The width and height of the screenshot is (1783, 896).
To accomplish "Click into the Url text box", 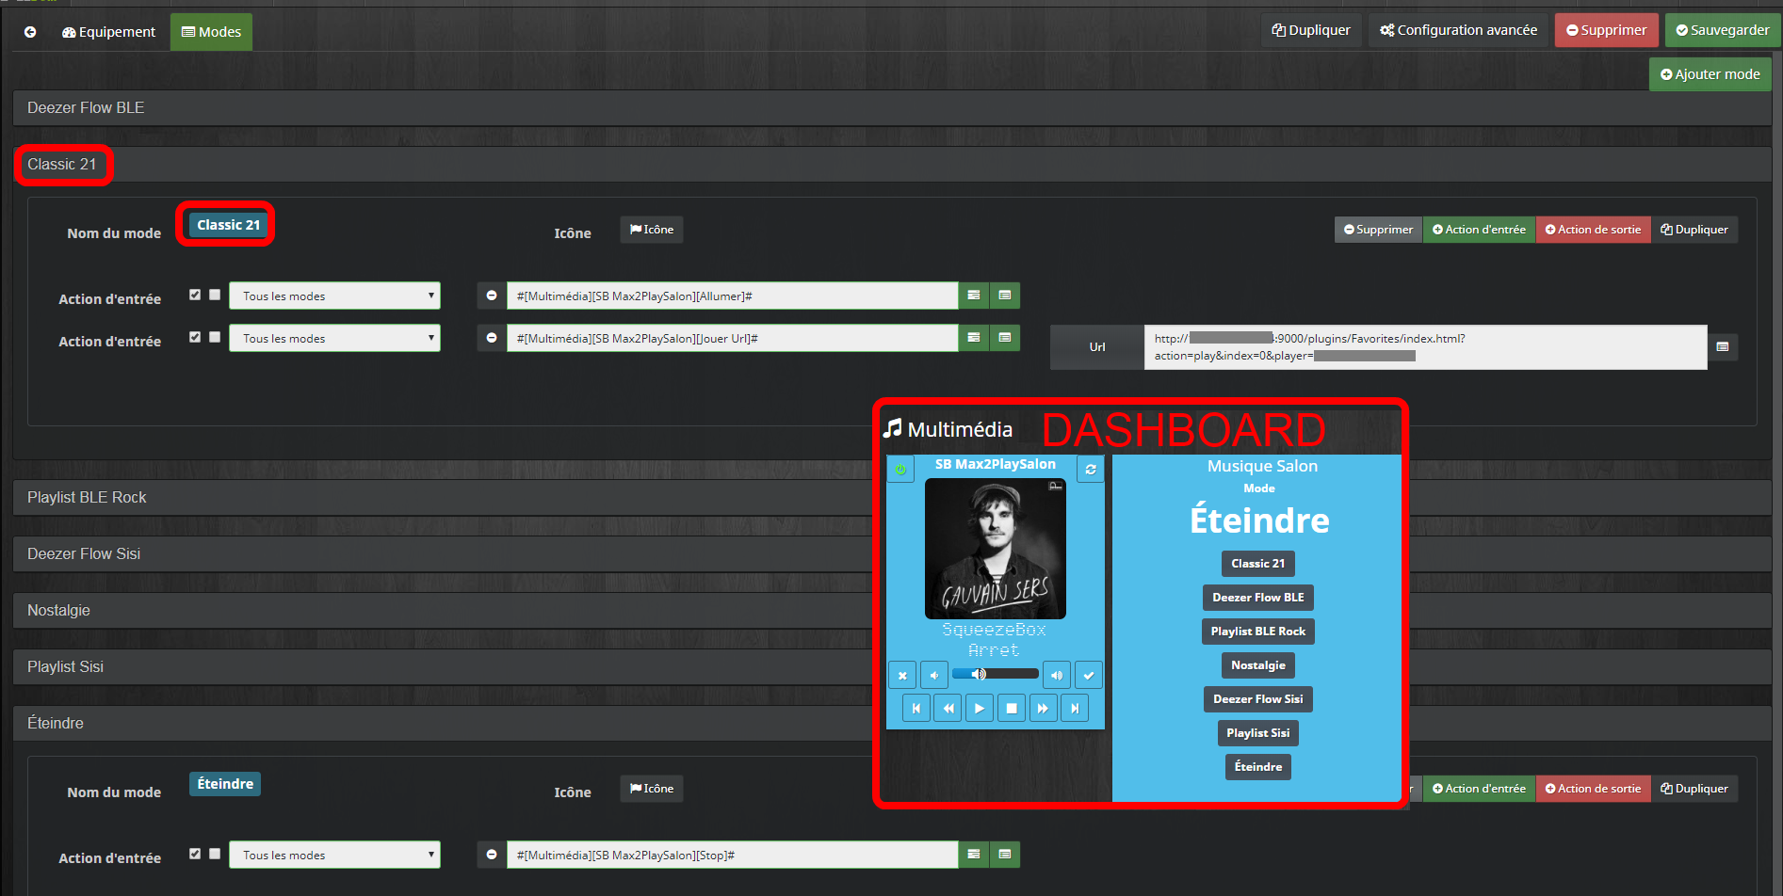I will pyautogui.click(x=1425, y=347).
